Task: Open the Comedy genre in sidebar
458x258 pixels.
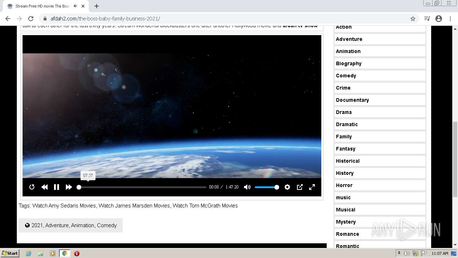Action: 380,76
